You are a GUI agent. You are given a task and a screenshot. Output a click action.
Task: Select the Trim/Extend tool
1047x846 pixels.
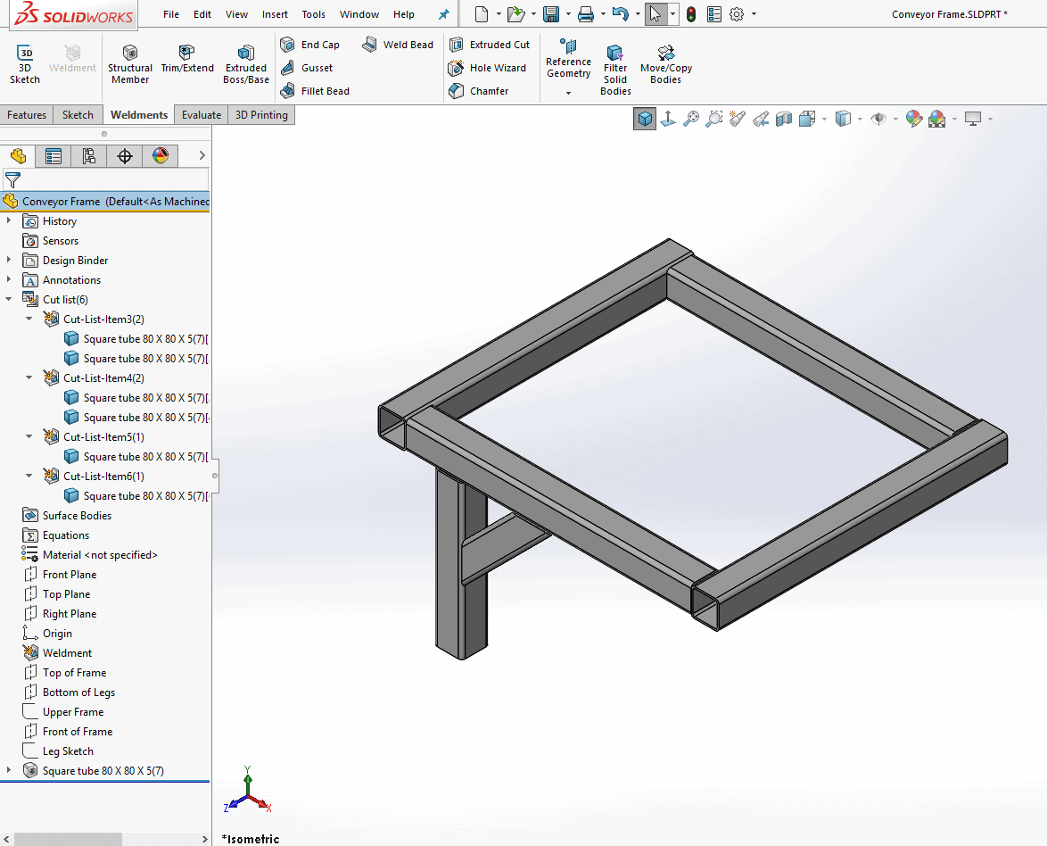coord(187,58)
